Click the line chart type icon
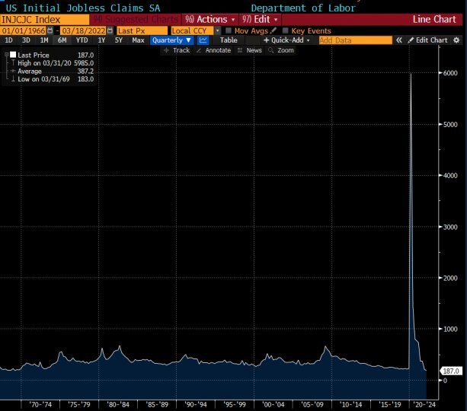Viewport: 467px width, 411px height. [203, 40]
